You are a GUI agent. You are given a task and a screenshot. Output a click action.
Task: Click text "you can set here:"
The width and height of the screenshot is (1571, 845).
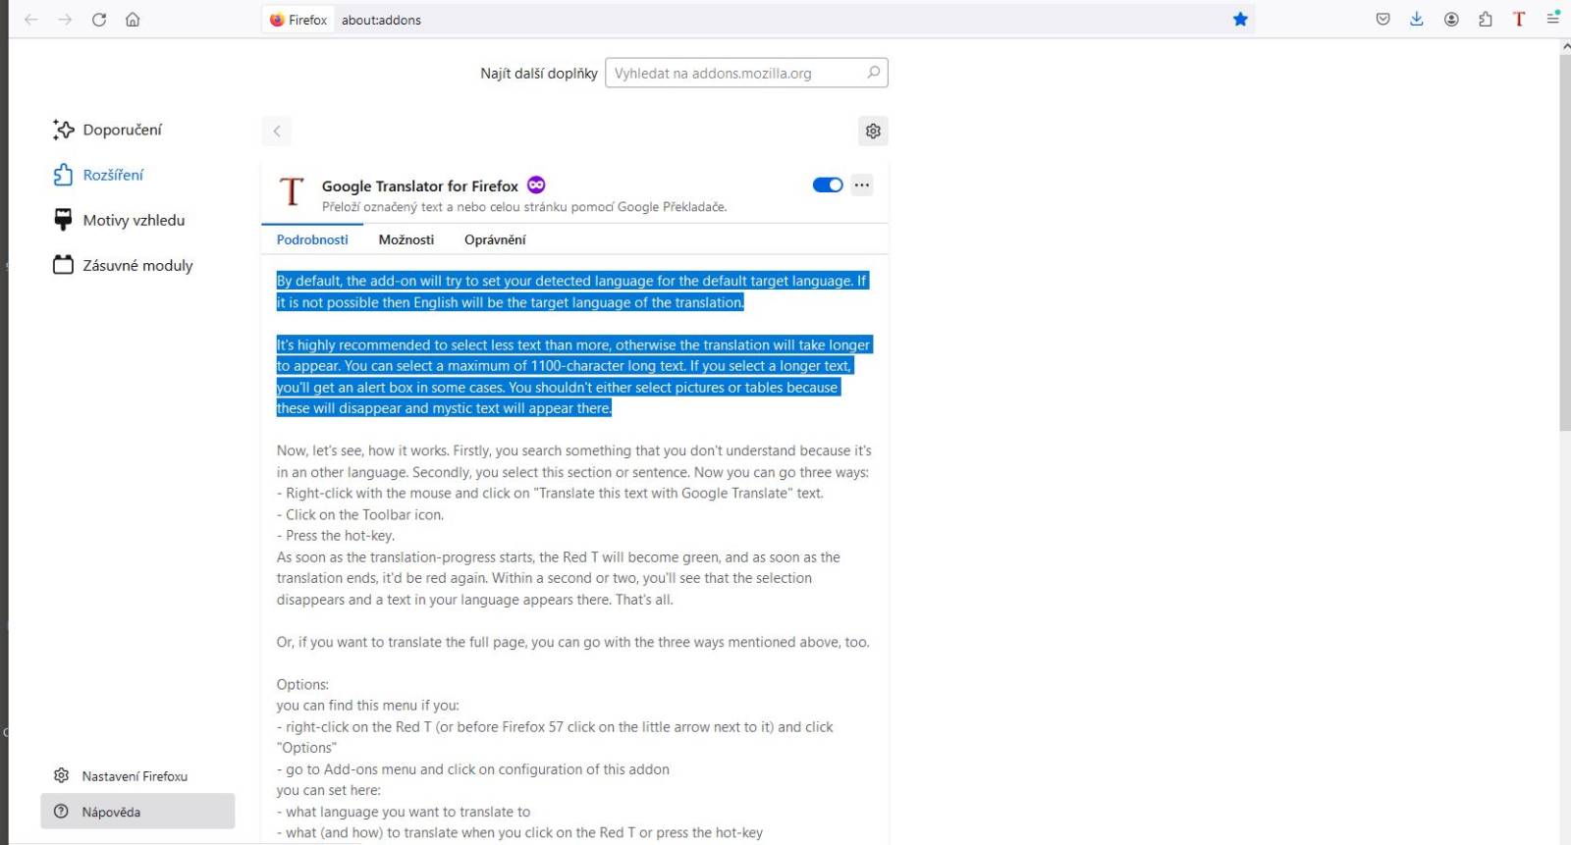pyautogui.click(x=328, y=790)
